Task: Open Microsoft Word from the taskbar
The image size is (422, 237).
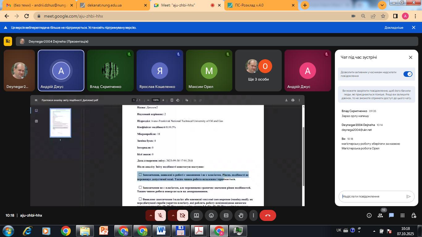Action: click(x=161, y=231)
